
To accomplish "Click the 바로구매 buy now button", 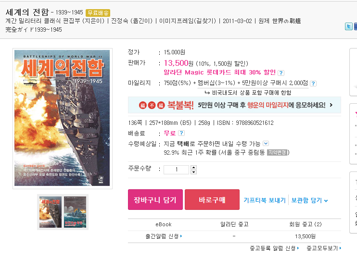I will [x=212, y=200].
